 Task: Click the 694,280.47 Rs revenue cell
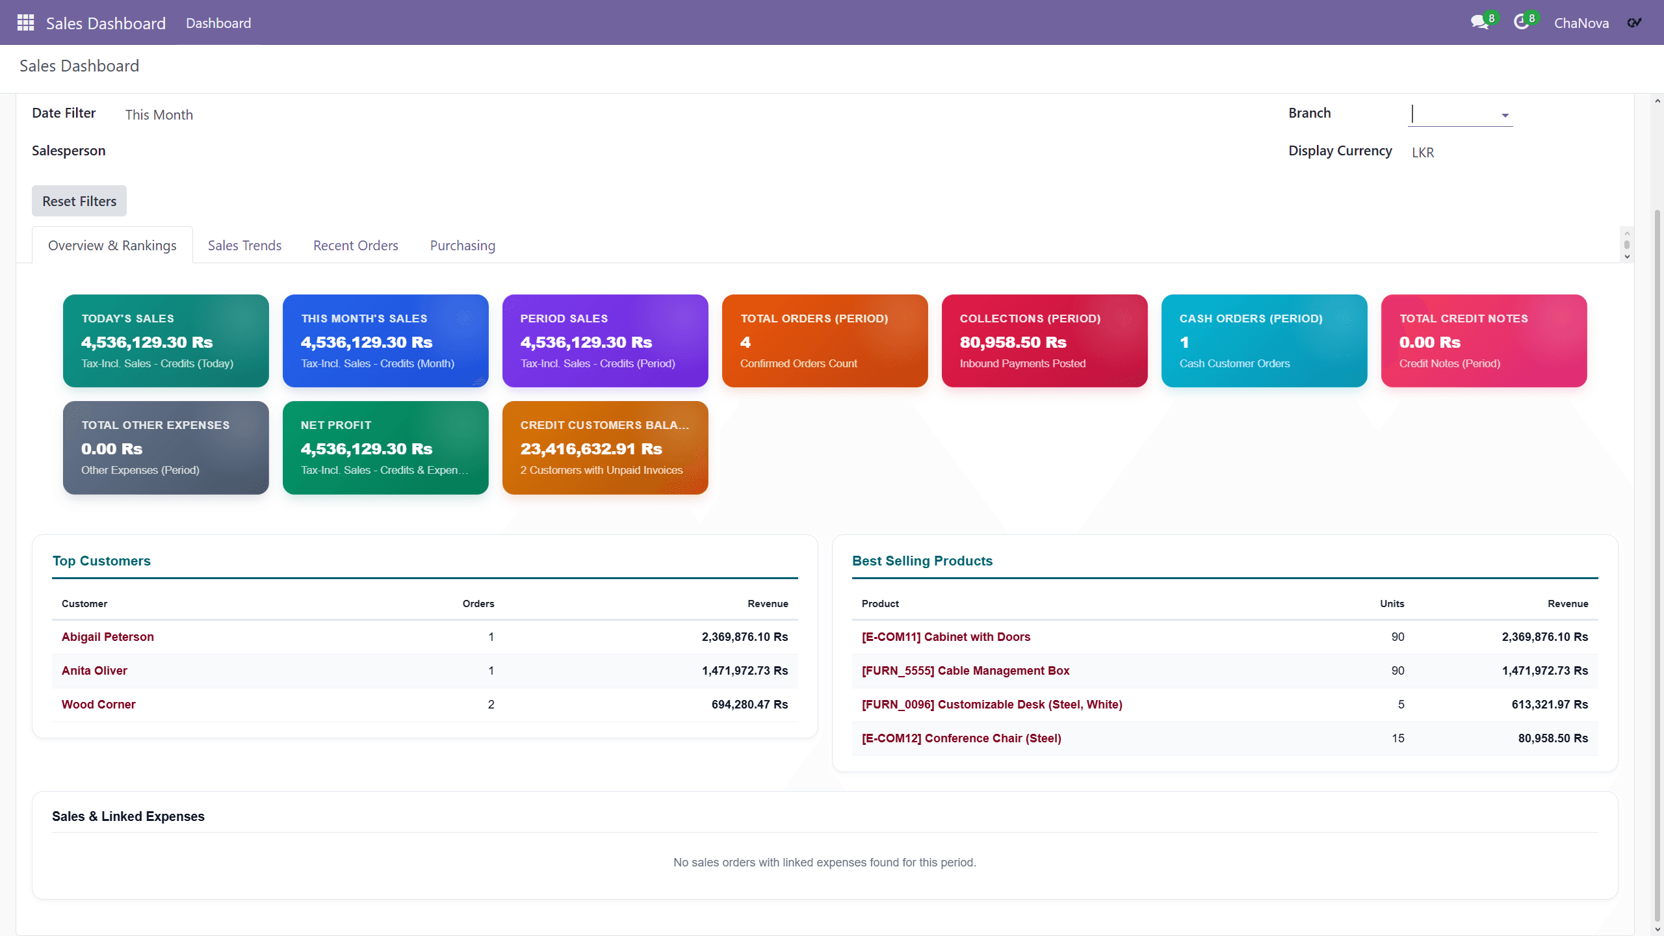(x=749, y=705)
